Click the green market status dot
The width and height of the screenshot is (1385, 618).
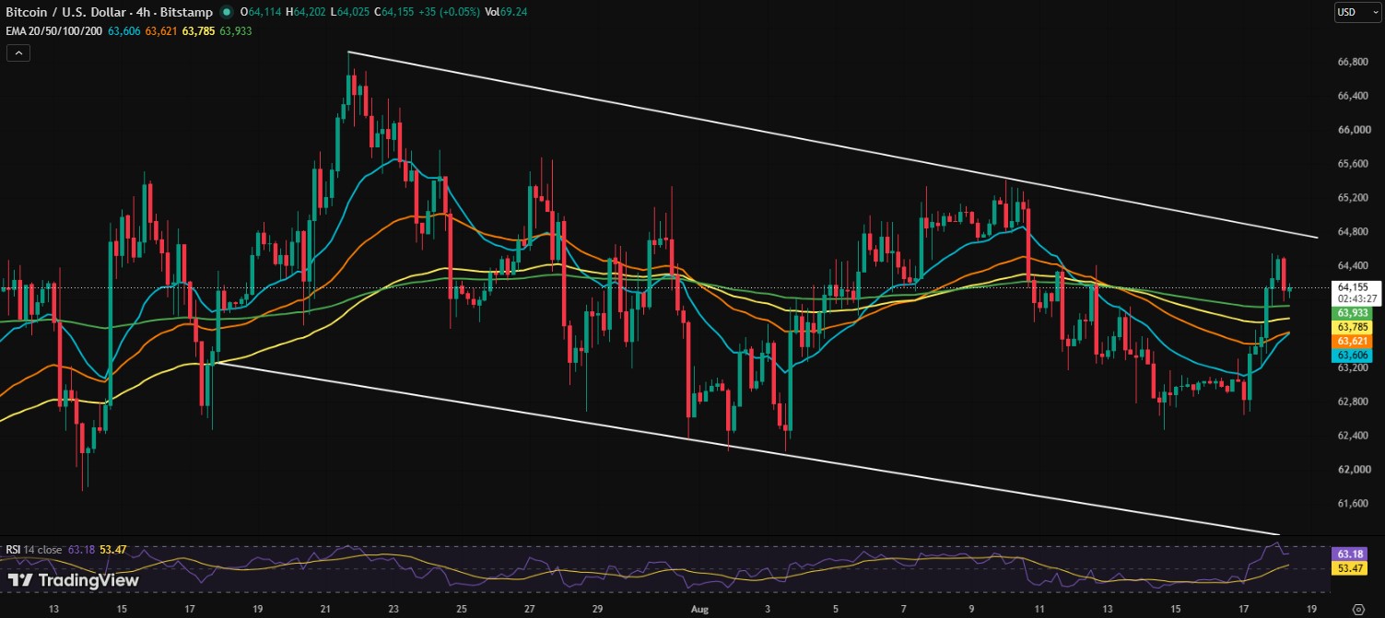point(227,13)
